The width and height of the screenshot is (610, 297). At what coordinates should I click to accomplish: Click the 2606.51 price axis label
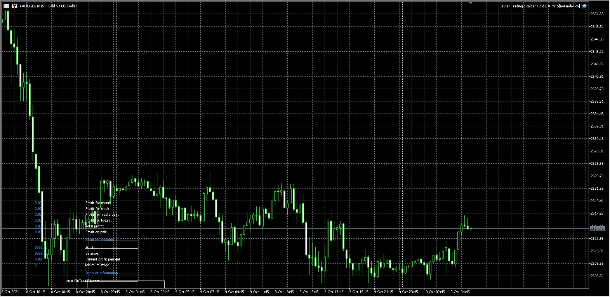click(597, 276)
